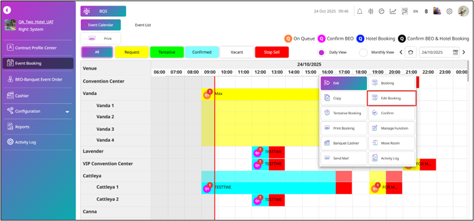This screenshot has height=221, width=474.
Task: Switch to the Event List tab
Action: tap(143, 25)
